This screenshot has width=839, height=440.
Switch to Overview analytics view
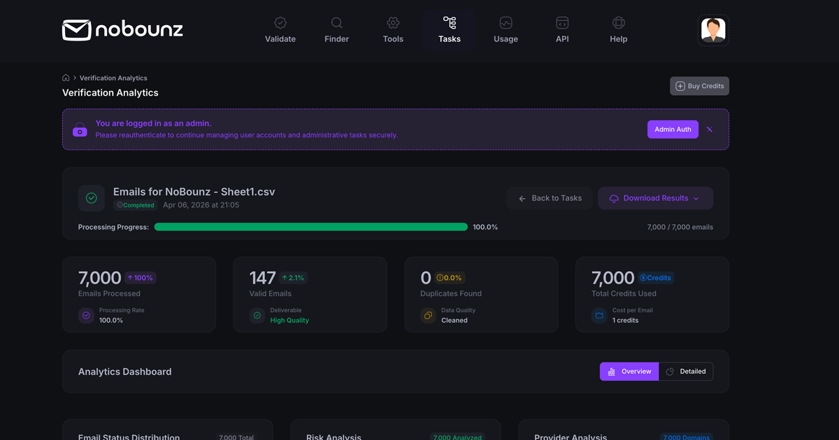629,372
